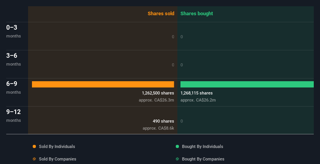This screenshot has width=320, height=164.
Task: Click the 3–6 months row label
Action: 14,59
